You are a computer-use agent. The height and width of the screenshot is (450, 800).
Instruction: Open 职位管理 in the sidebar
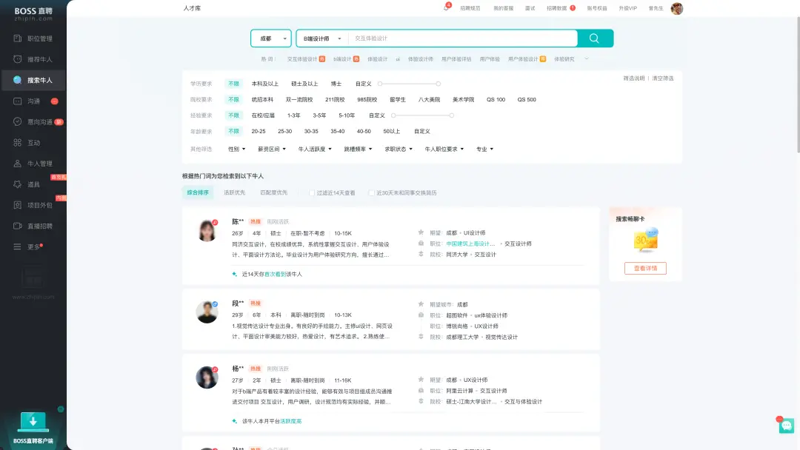(x=39, y=38)
